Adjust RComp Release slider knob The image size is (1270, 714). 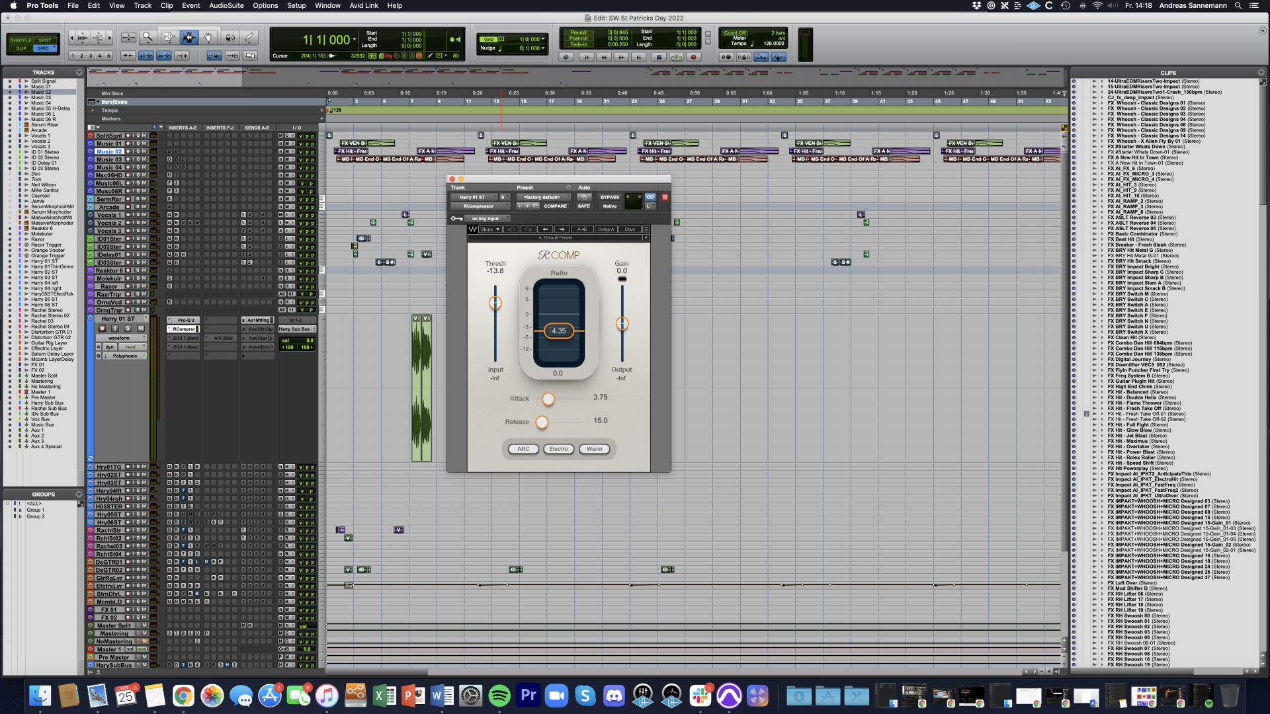pyautogui.click(x=542, y=422)
